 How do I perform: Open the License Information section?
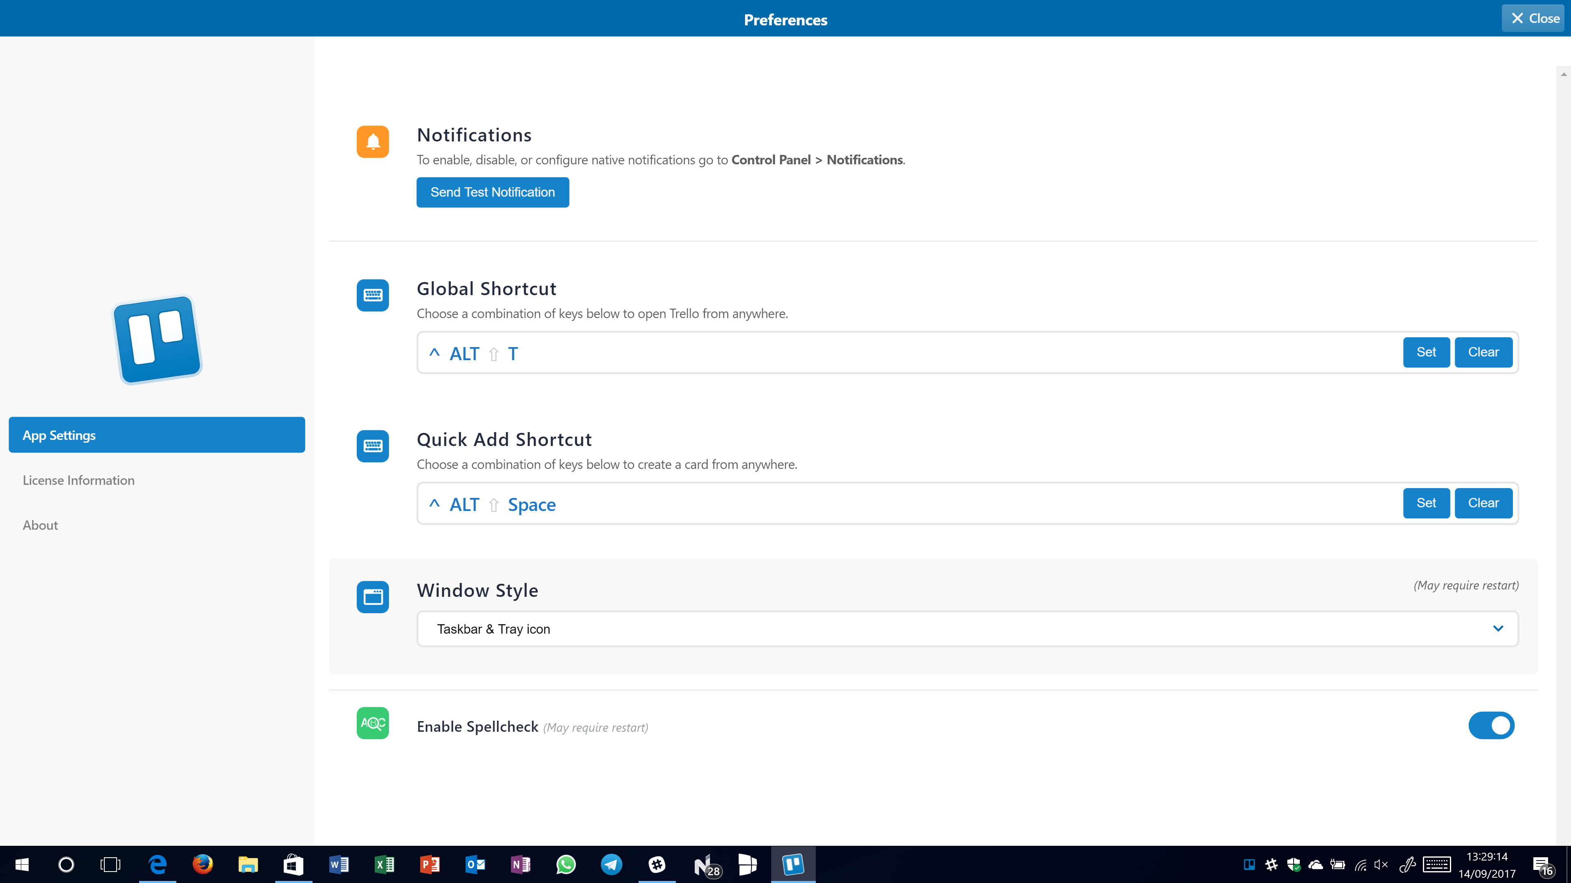(x=79, y=480)
